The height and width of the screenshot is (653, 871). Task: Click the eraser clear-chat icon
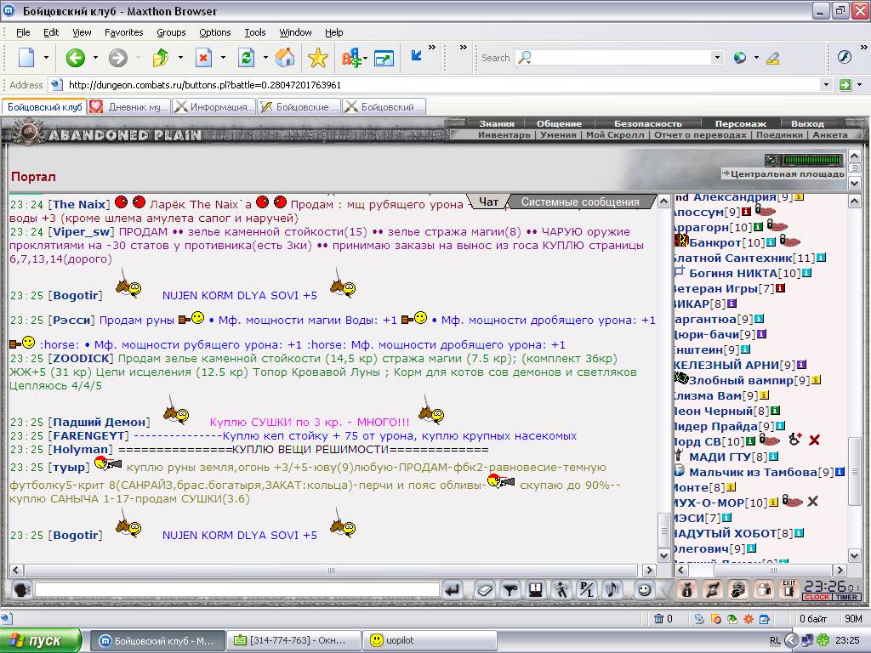(484, 590)
